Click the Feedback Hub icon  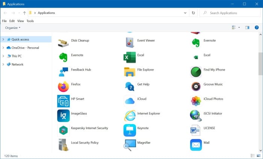(x=63, y=72)
